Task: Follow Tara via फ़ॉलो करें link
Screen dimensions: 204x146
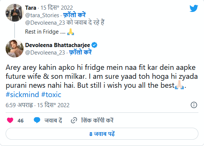Action: pos(74,15)
